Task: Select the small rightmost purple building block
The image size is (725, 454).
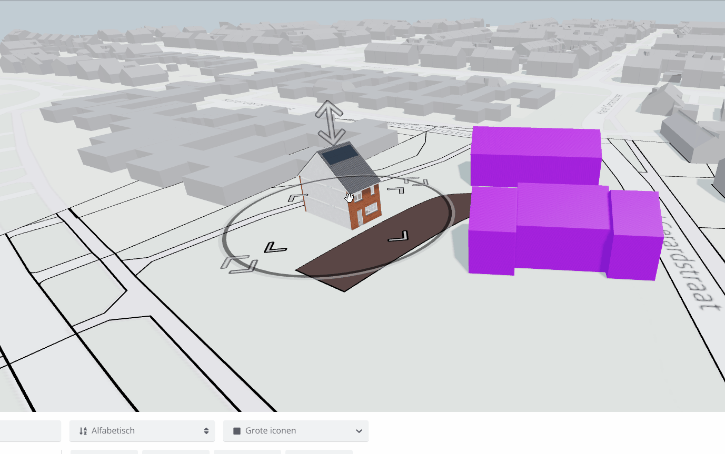Action: click(x=634, y=235)
